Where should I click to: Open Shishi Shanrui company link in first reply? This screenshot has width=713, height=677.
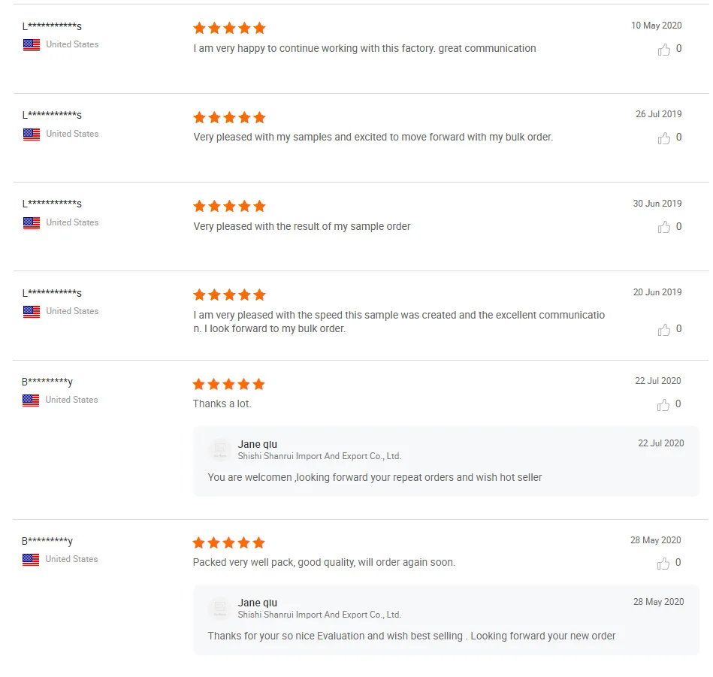(319, 456)
